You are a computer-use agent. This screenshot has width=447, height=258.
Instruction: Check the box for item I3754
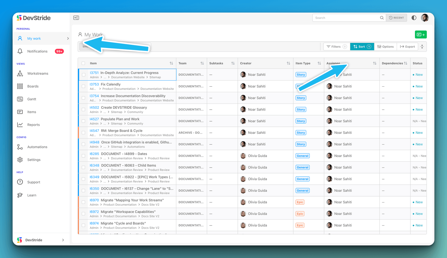84,98
